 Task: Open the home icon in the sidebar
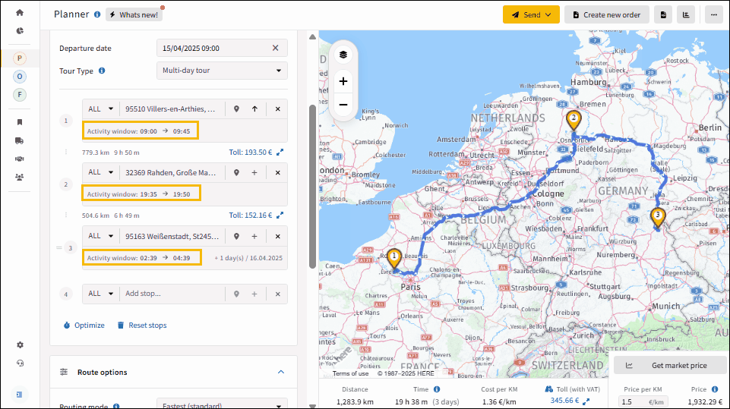pyautogui.click(x=20, y=13)
